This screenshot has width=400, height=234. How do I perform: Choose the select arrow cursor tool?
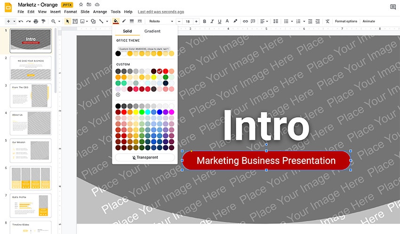pos(67,22)
